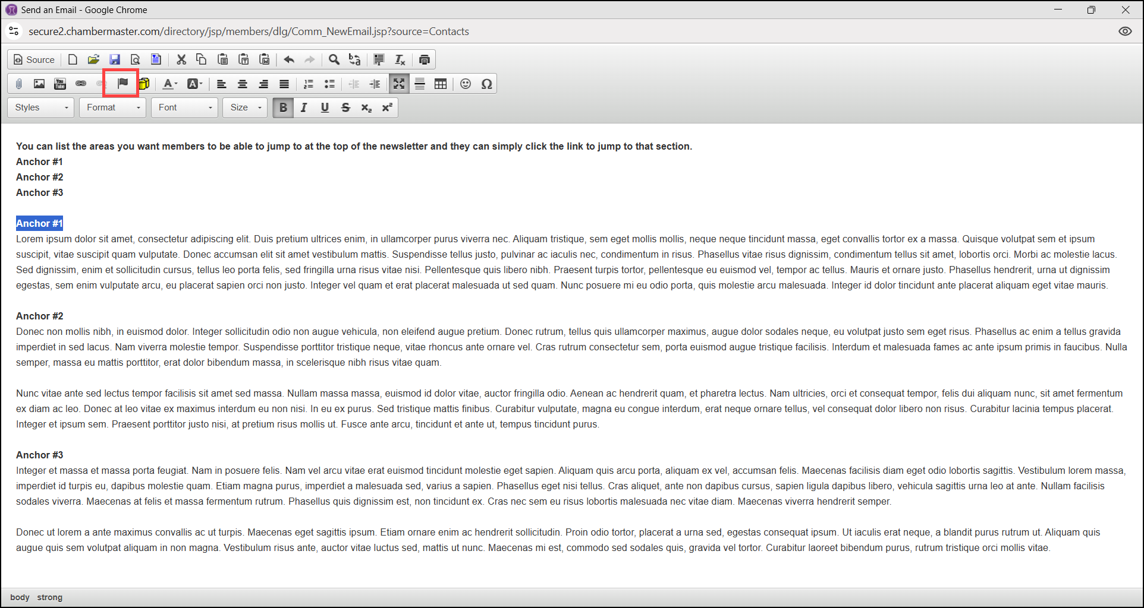Viewport: 1144px width, 608px height.
Task: Open the text color picker
Action: point(170,84)
